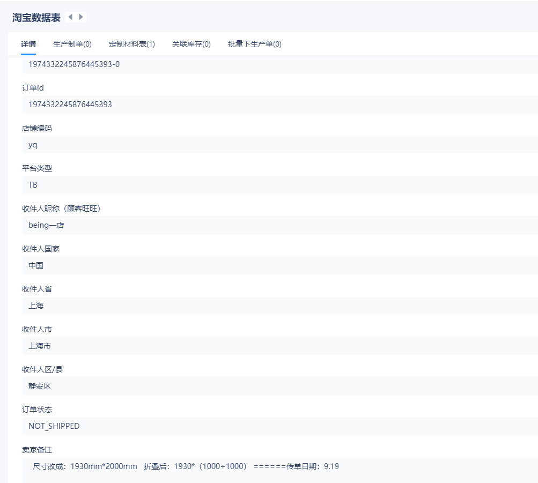Click the 收件人区/县 label
538x483 pixels.
42,369
